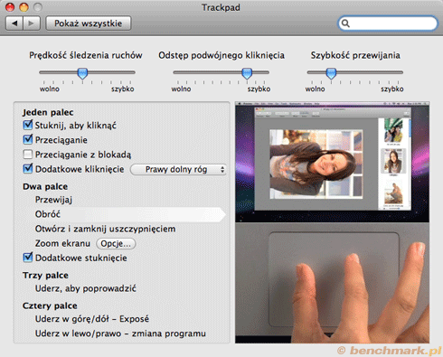Click the rotate gesture demo video preview
Screen dimensions: 443x357
coord(333,162)
